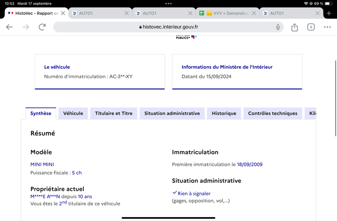Click the page vertical scrollbar
The width and height of the screenshot is (337, 221).
click(335, 98)
